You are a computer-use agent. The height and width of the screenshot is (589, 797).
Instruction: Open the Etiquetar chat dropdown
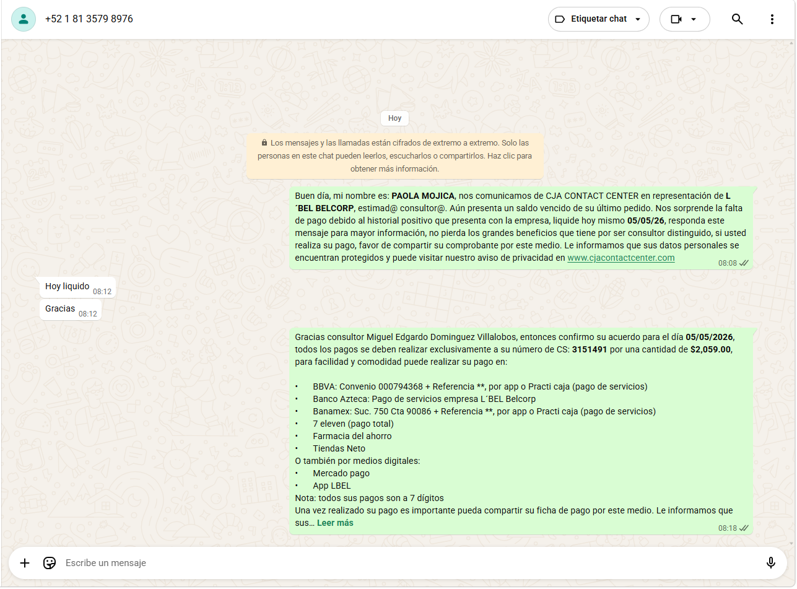pos(598,19)
